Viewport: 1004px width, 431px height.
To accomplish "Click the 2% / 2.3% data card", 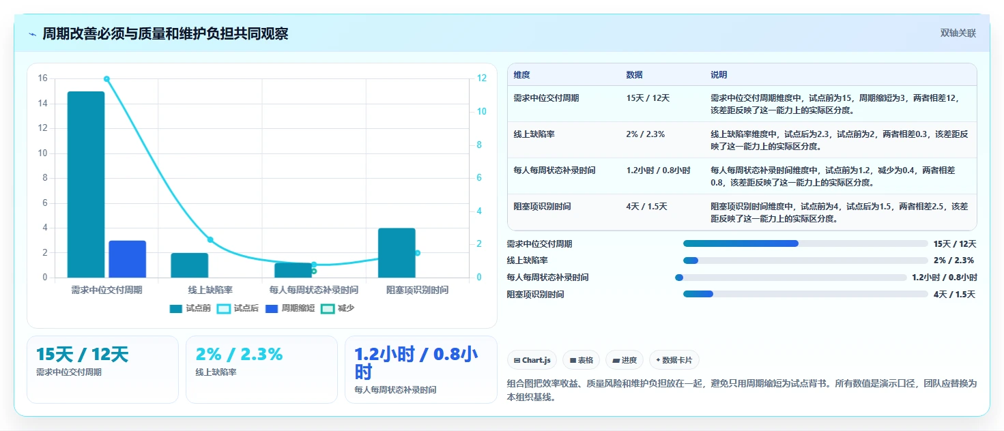I will tap(261, 370).
